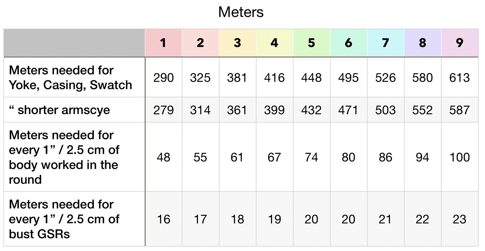
Task: Select the cell with value 399
Action: point(275,110)
